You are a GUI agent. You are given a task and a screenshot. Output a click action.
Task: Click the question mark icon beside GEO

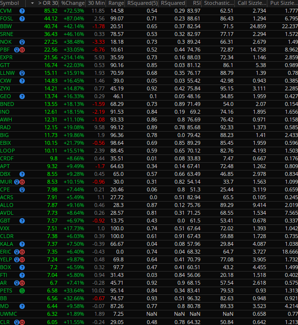[22, 97]
